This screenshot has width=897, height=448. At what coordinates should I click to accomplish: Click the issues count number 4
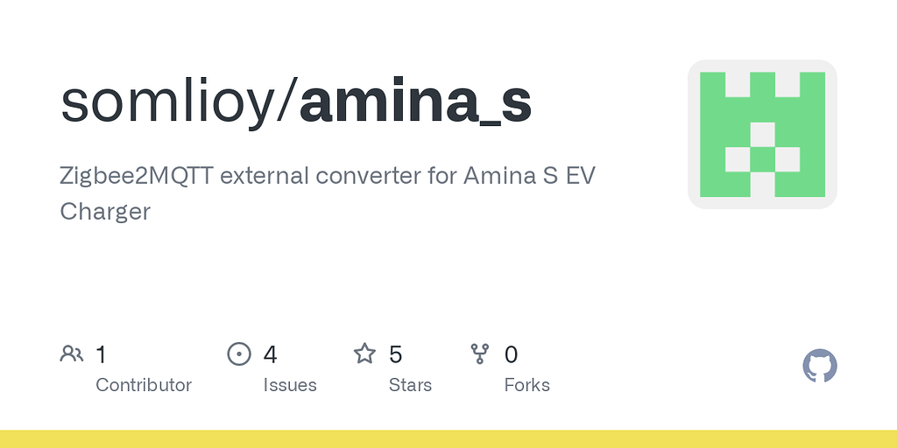coord(270,354)
